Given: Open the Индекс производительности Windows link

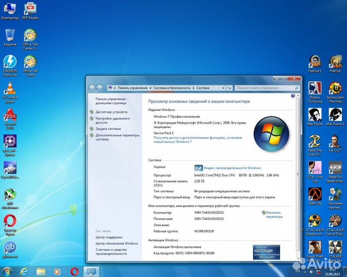Looking at the screenshot, I should tap(232, 168).
